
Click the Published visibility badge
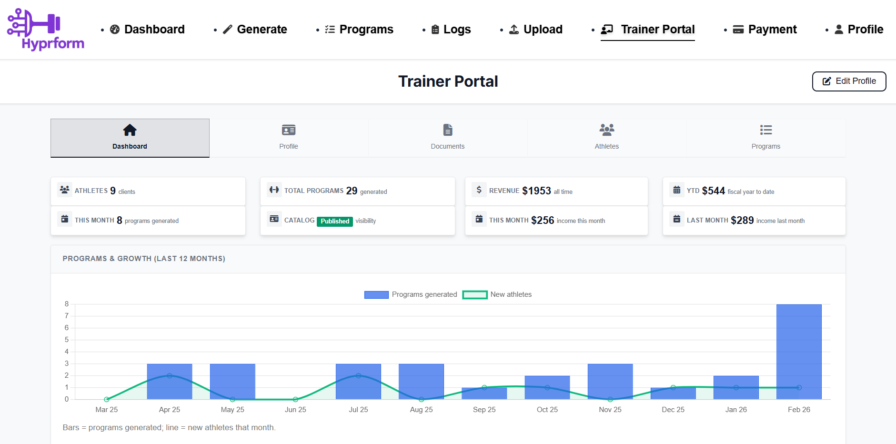coord(334,221)
